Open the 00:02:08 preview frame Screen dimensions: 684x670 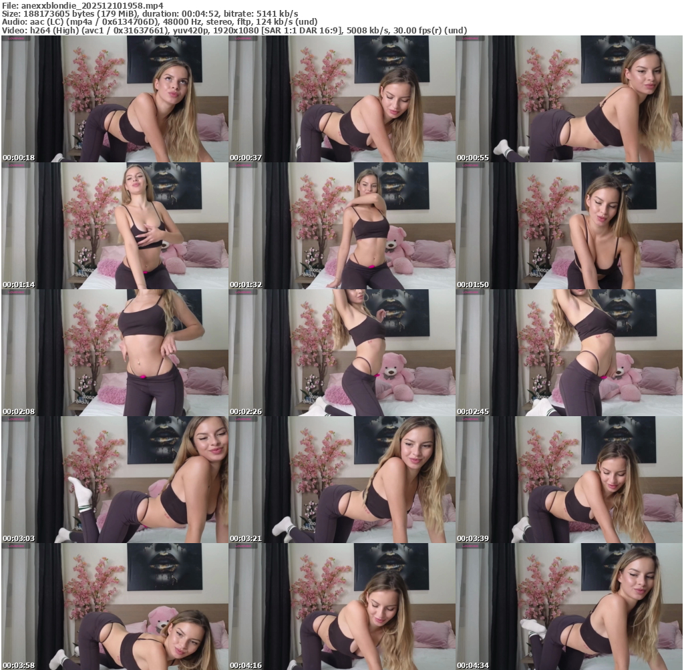115,353
